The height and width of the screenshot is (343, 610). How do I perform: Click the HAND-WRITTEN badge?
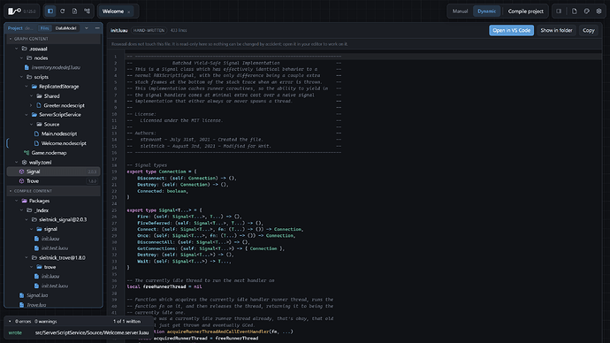click(x=149, y=30)
